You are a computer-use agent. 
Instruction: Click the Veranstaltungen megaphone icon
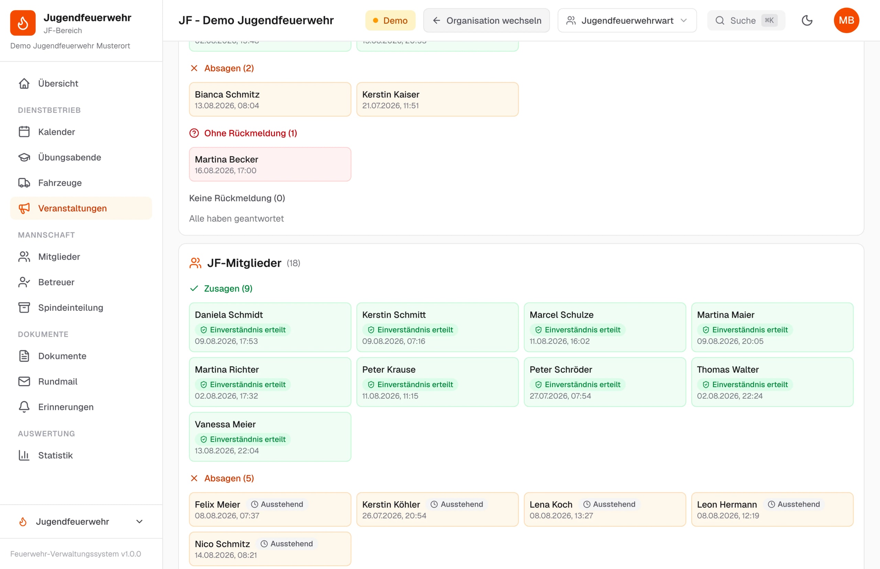(24, 208)
